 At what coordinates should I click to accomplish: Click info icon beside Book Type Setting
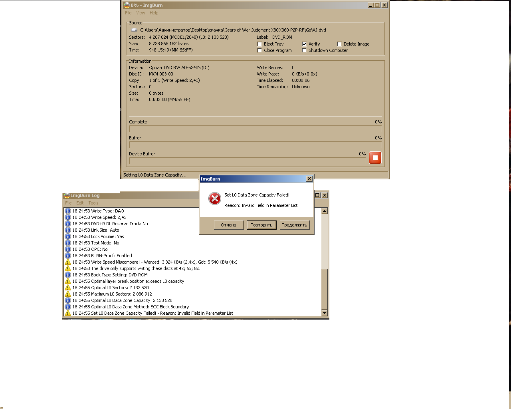coord(68,275)
